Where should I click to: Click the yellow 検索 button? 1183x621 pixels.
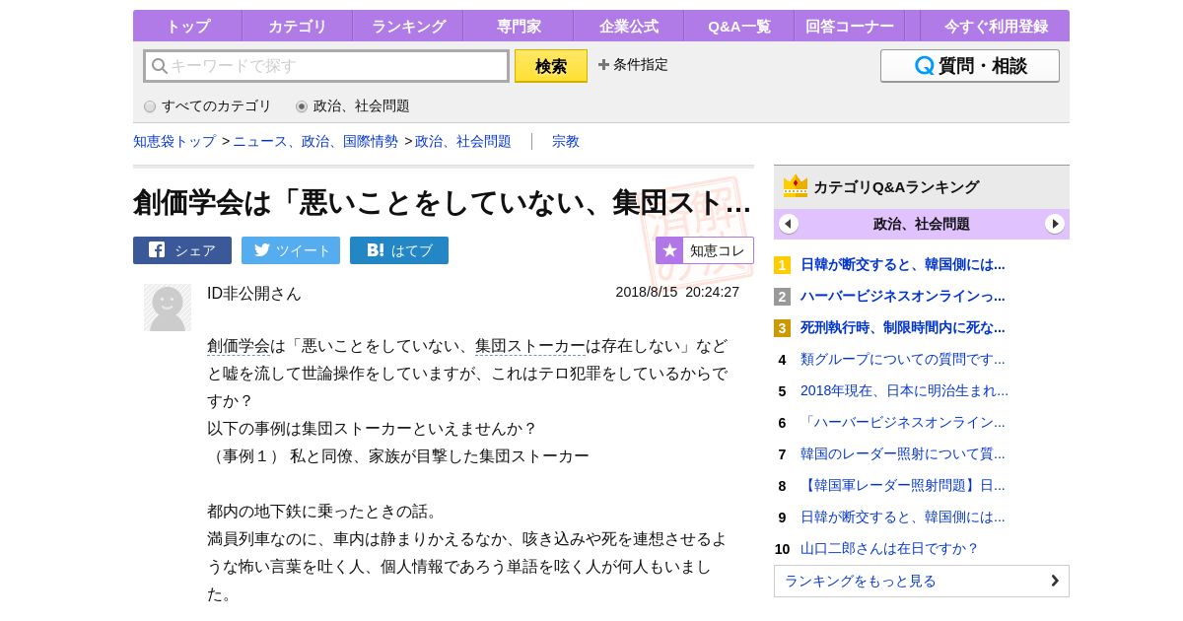551,66
